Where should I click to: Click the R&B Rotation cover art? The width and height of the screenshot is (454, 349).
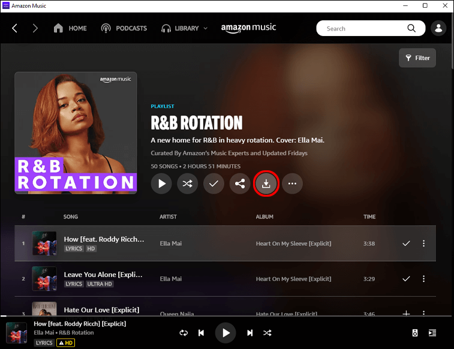(76, 133)
